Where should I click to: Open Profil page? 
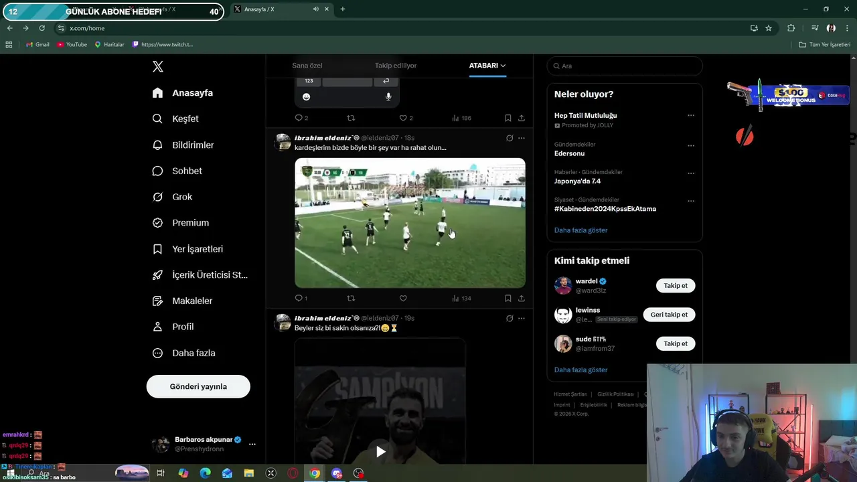[x=173, y=327]
